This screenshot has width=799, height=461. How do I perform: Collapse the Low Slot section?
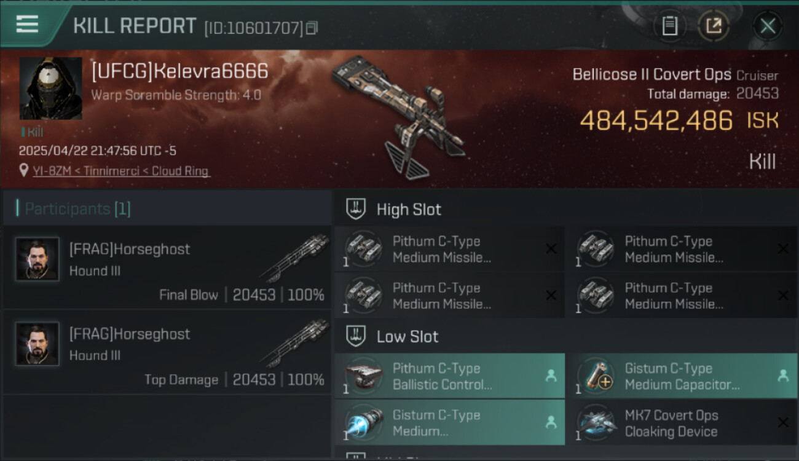point(566,337)
